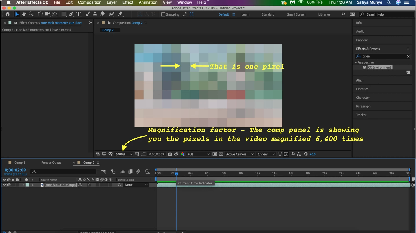Select the Hand tool
Viewport: 416px width, 233px height.
[24, 14]
